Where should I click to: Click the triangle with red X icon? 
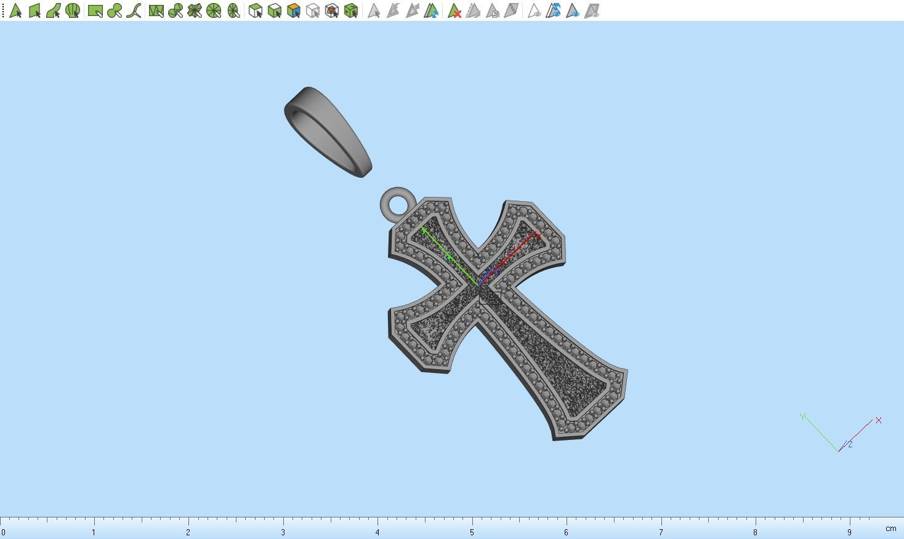[454, 10]
